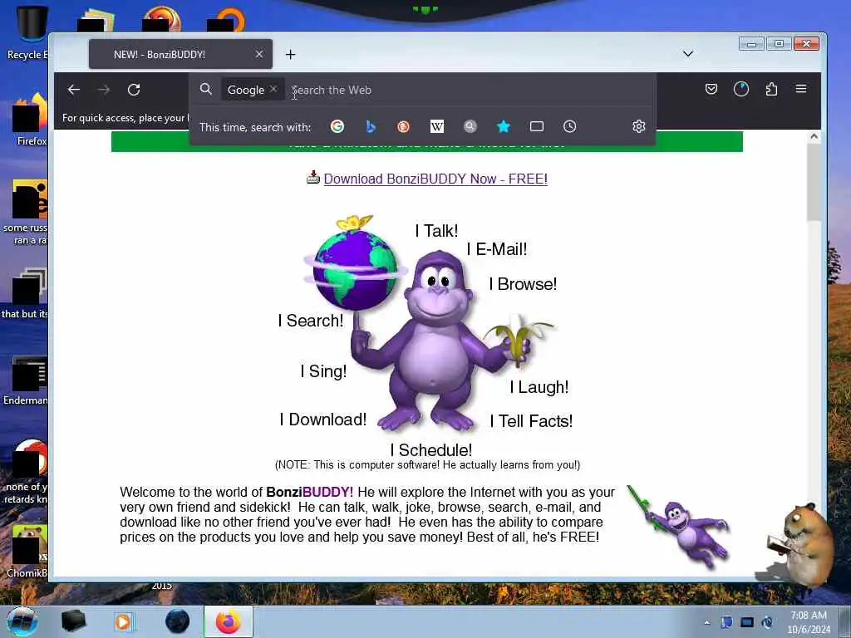Pick the gray magnifier search engine icon
Screen dimensions: 851x638
470,126
